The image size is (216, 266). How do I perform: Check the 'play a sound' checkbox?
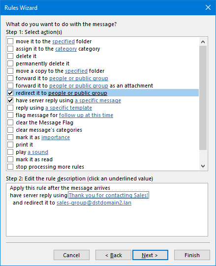pos(10,152)
